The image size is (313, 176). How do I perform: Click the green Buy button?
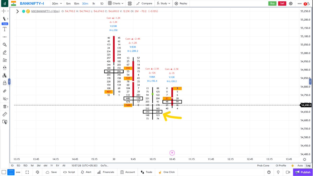272,3
